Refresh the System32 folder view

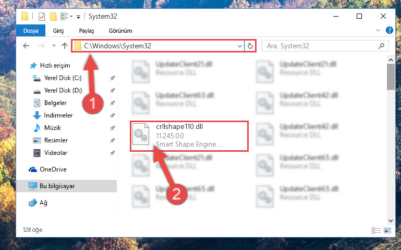tap(250, 46)
